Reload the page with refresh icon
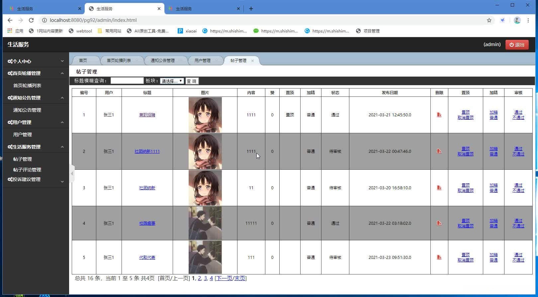The height and width of the screenshot is (297, 538). [31, 20]
